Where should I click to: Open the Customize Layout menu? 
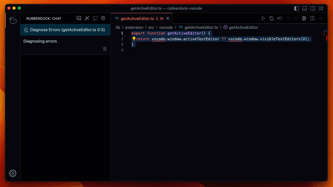pos(321,8)
